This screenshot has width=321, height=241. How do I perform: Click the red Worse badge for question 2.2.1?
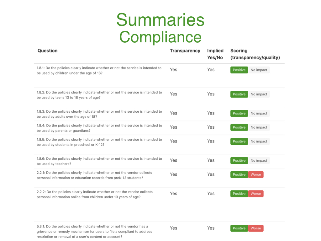point(256,174)
